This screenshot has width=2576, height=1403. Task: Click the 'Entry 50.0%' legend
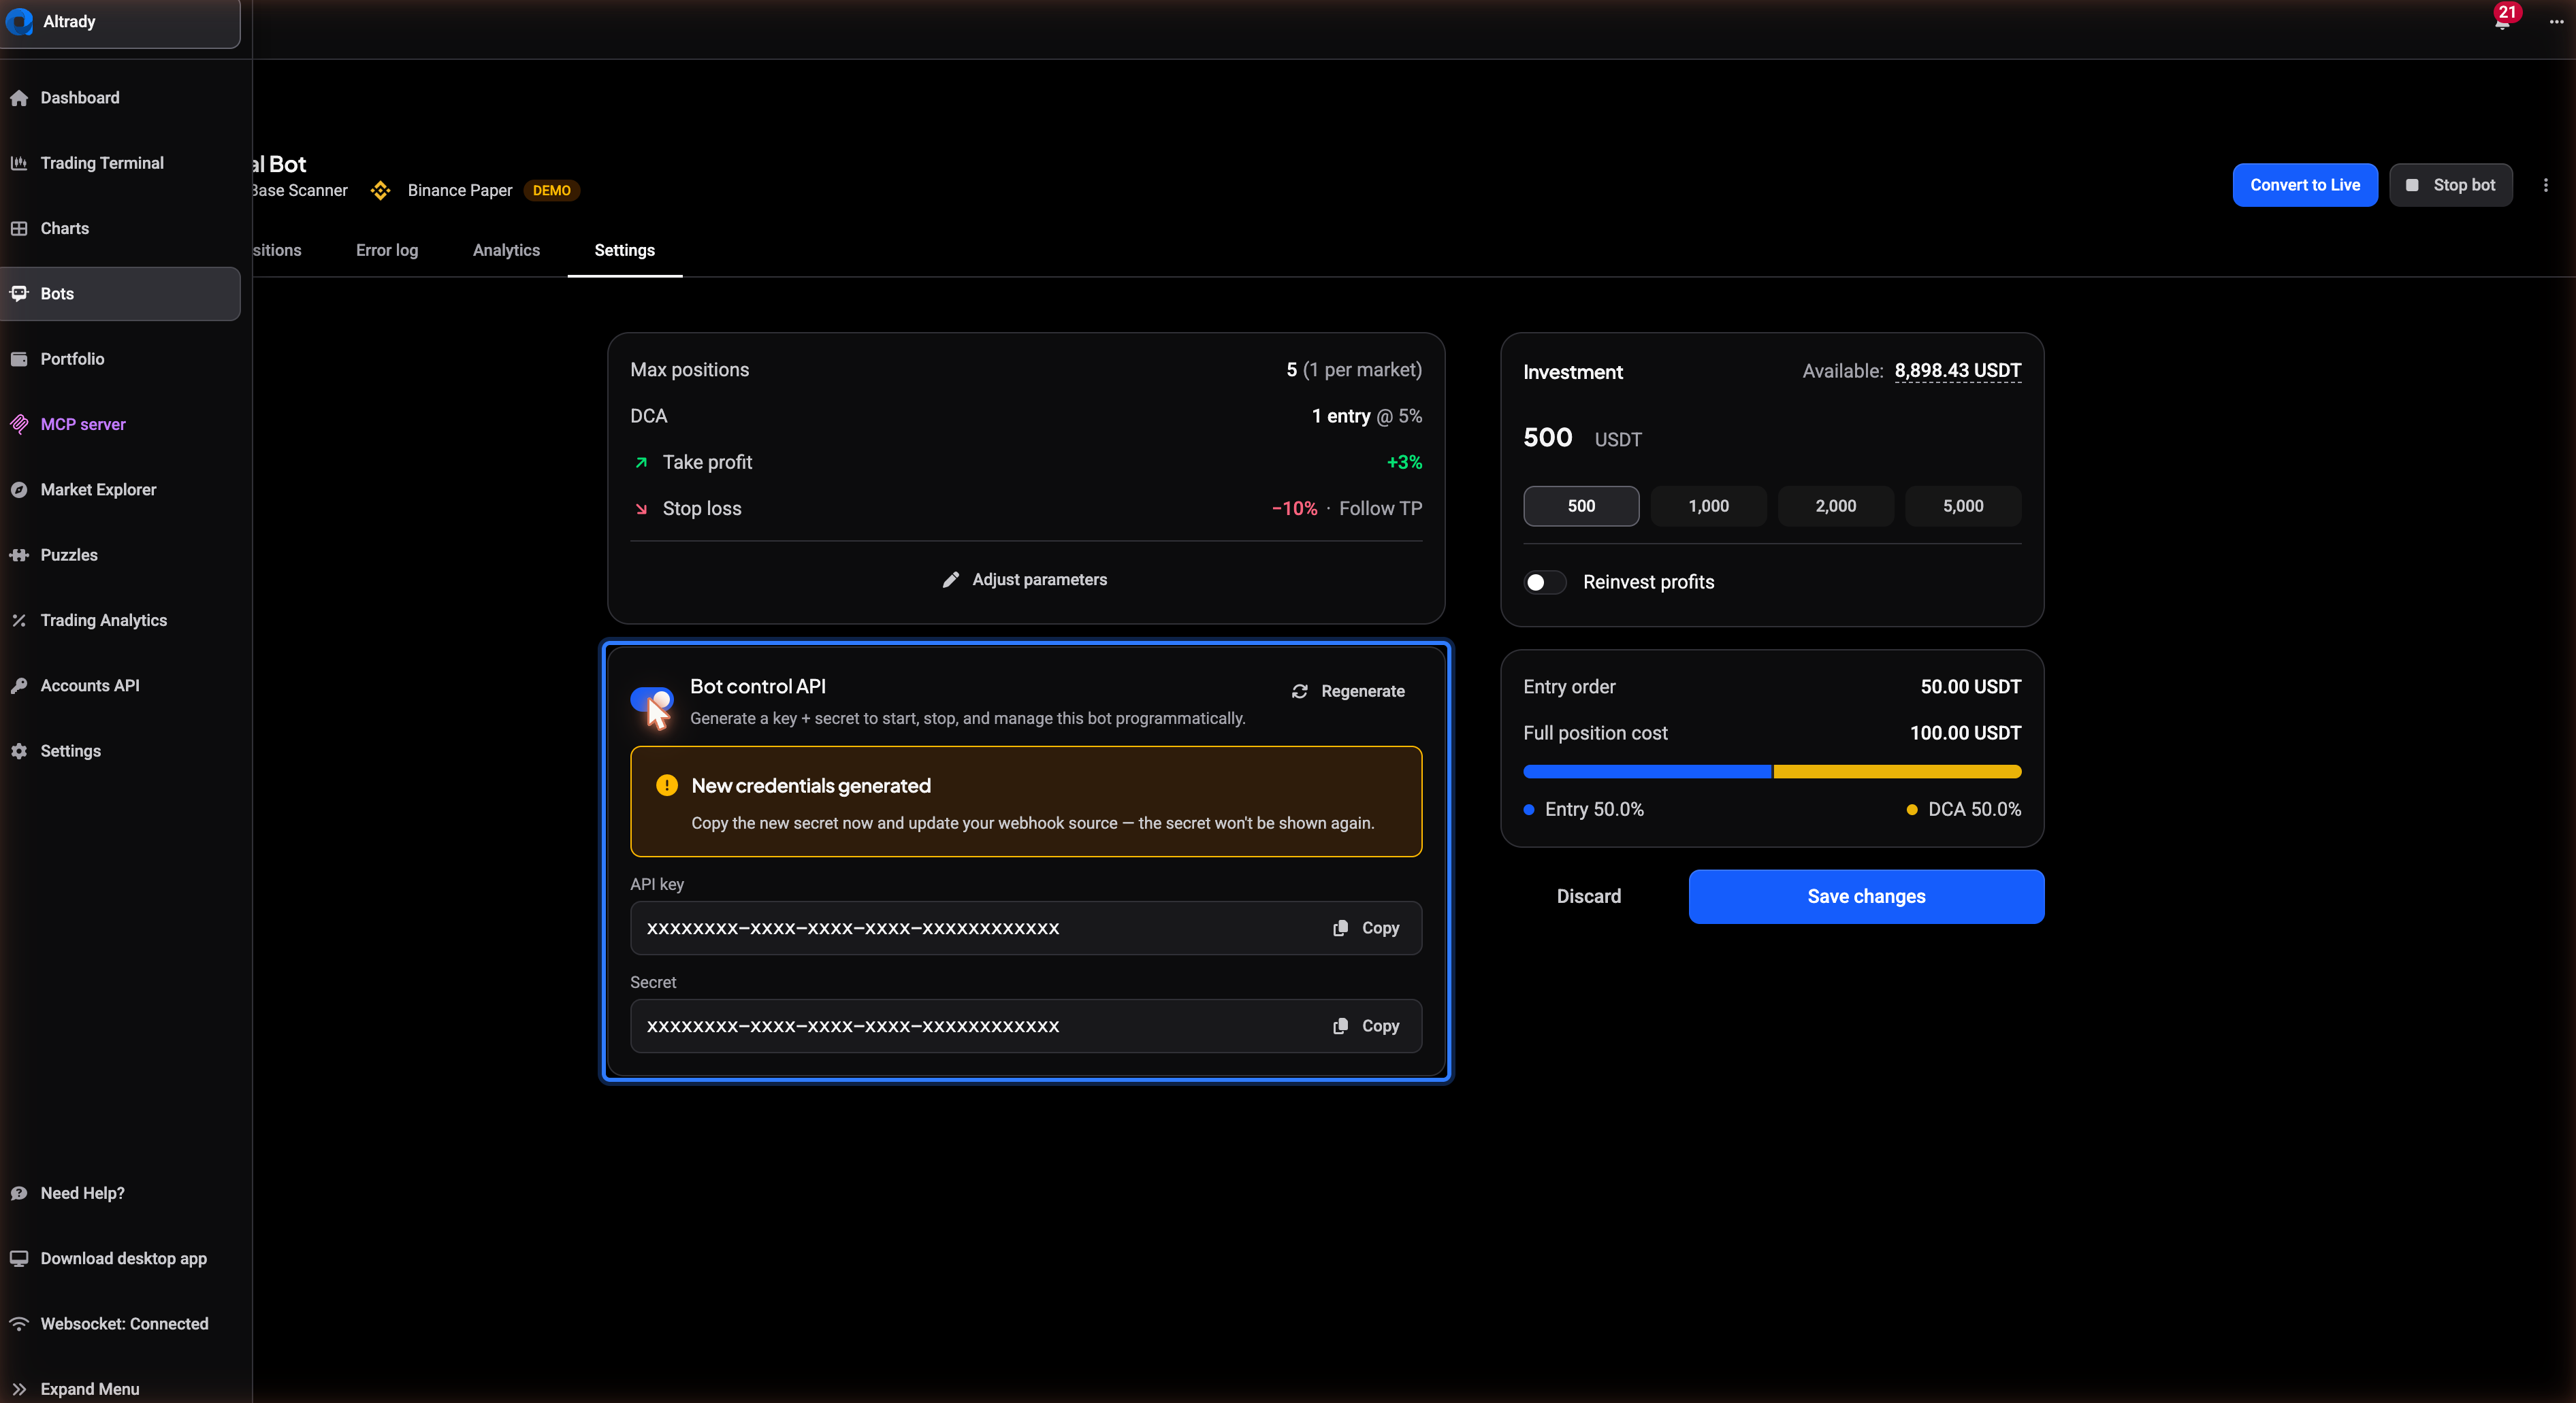(x=1583, y=810)
